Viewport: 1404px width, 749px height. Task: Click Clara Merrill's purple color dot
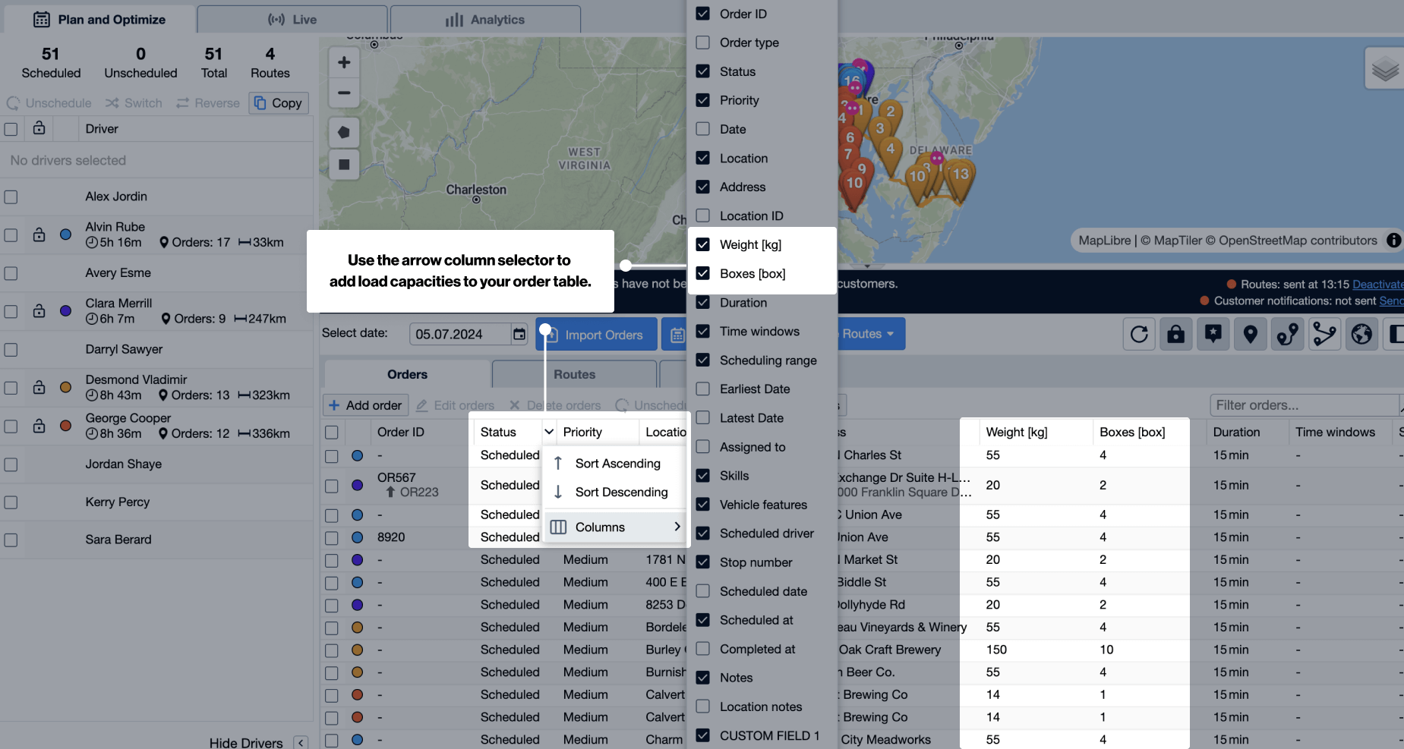[65, 310]
